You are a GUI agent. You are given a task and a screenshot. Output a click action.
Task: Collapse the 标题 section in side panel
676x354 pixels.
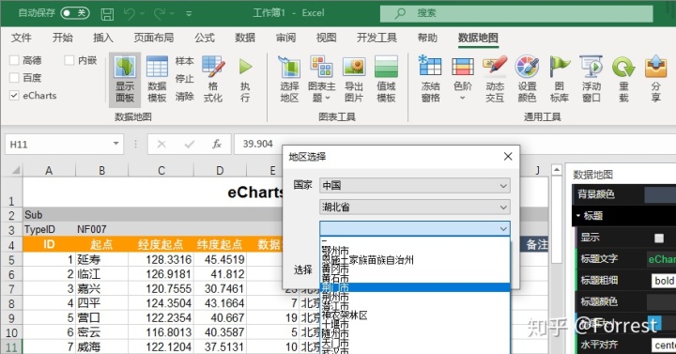point(578,215)
